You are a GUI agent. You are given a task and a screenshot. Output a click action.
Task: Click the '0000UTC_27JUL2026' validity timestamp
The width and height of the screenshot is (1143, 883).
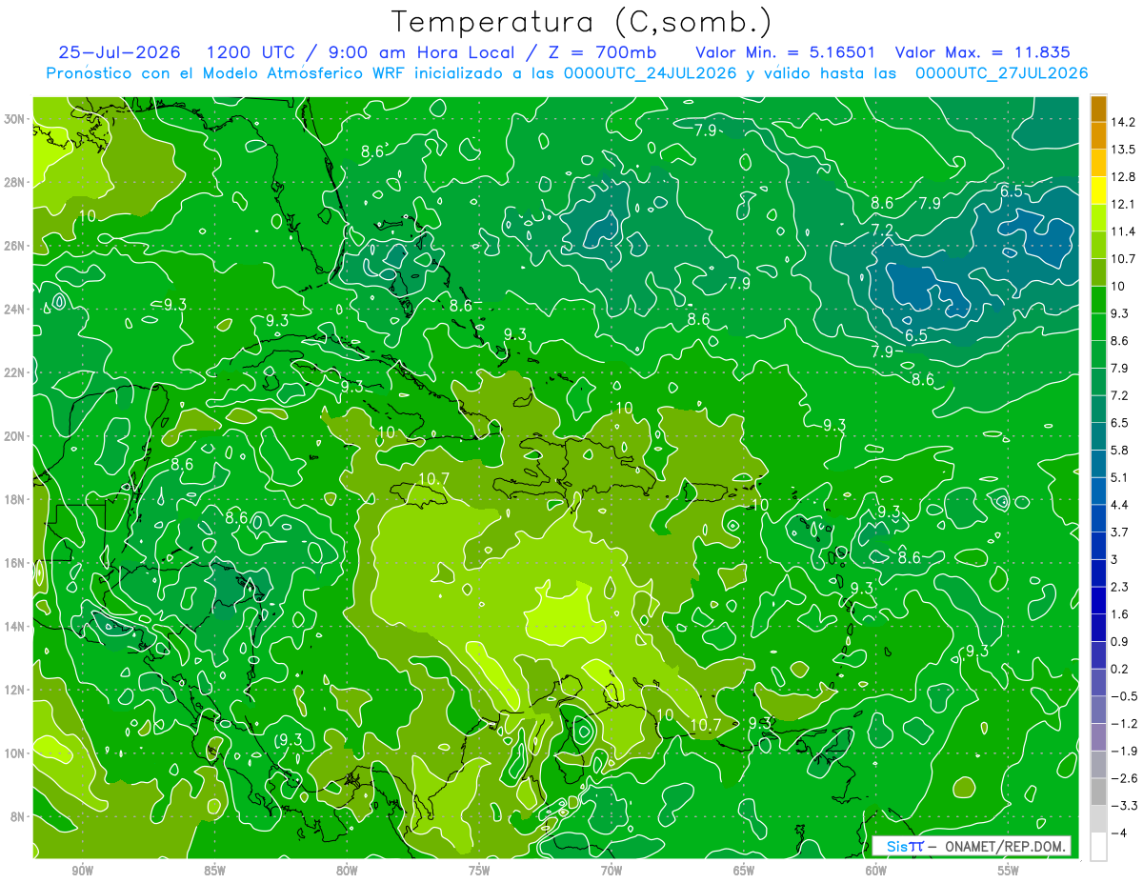pos(1001,73)
